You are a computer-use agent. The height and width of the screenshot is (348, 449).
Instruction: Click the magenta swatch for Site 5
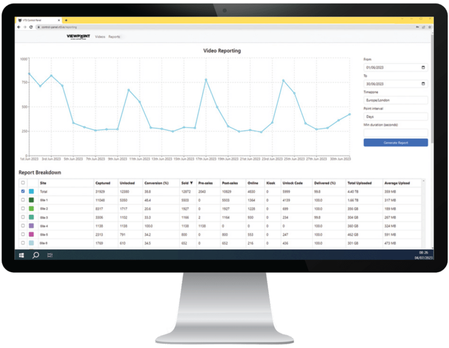pyautogui.click(x=31, y=234)
